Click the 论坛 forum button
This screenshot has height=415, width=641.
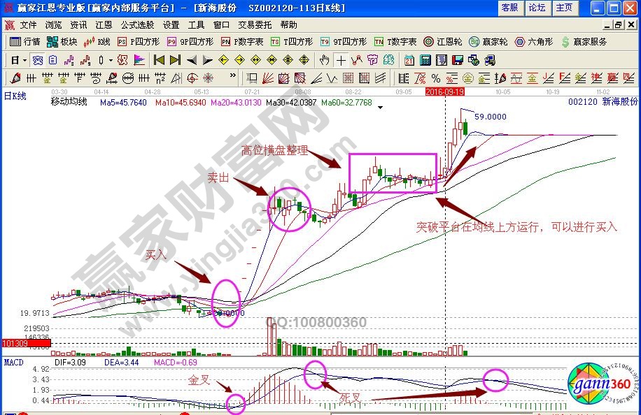coord(537,8)
